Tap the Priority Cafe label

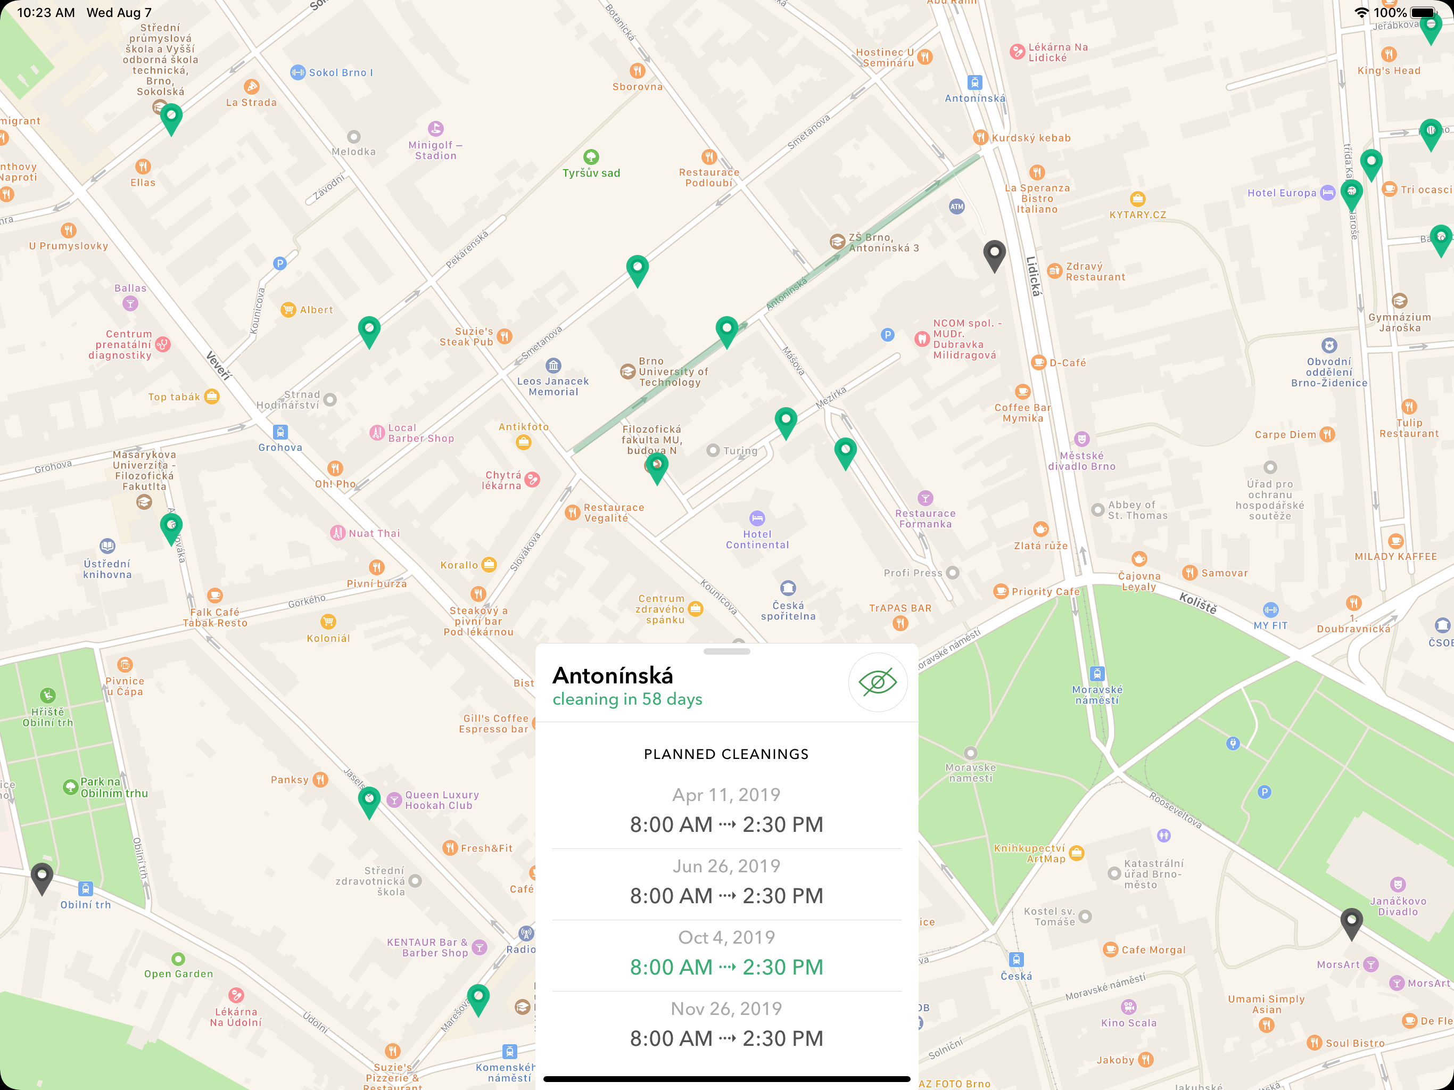(x=1045, y=592)
